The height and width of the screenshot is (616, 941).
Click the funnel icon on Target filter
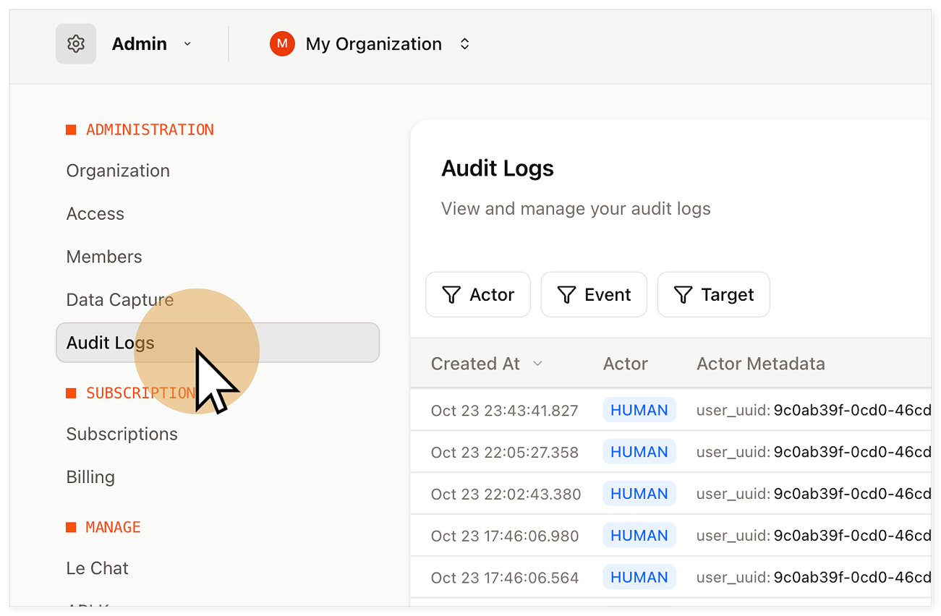[684, 295]
